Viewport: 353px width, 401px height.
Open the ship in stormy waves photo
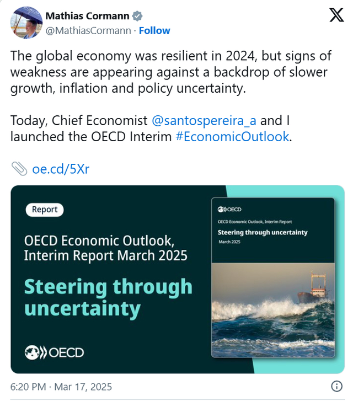(x=273, y=309)
